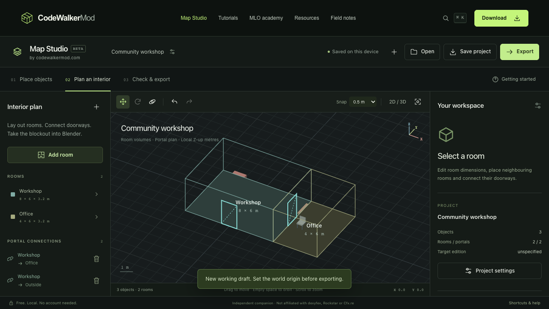This screenshot has width=549, height=309.
Task: Click the download arrow icon in Download button
Action: 517,18
